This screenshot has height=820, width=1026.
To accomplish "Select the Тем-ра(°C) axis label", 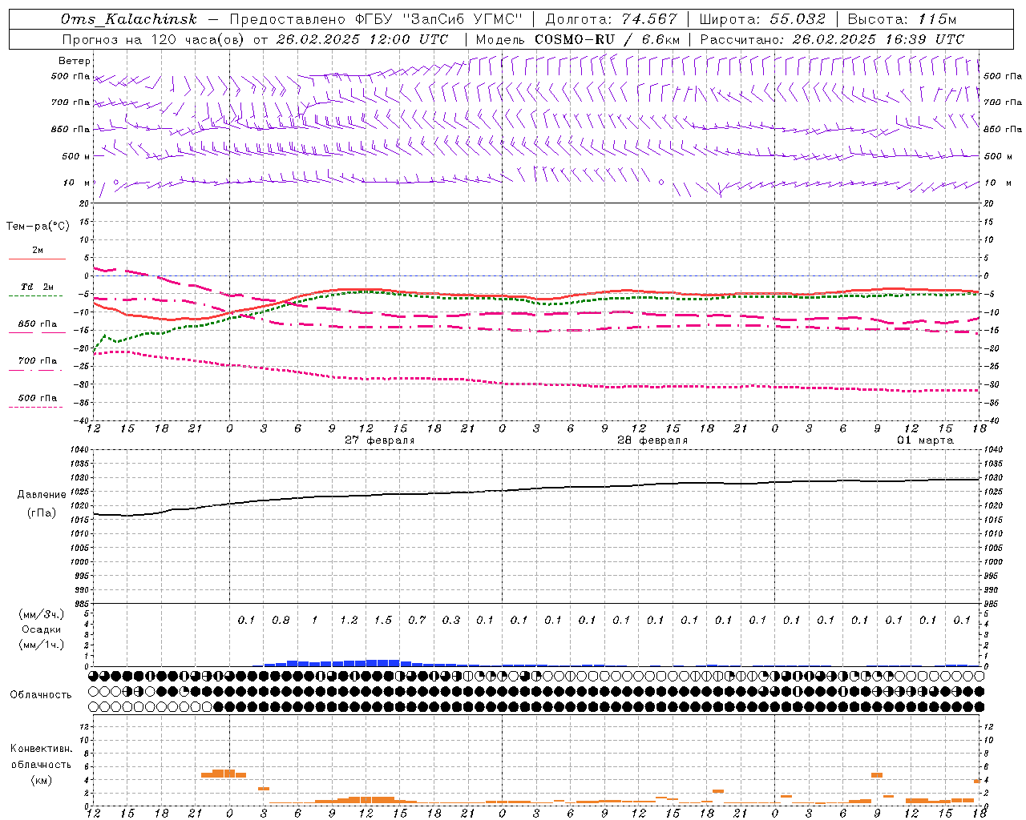I will 38,227.
